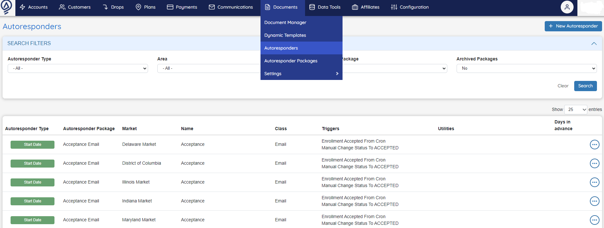604x228 pixels.
Task: Select Autoresponders menu item
Action: 302,48
